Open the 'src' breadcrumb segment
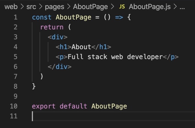This screenshot has width=195, height=128. click(31, 7)
